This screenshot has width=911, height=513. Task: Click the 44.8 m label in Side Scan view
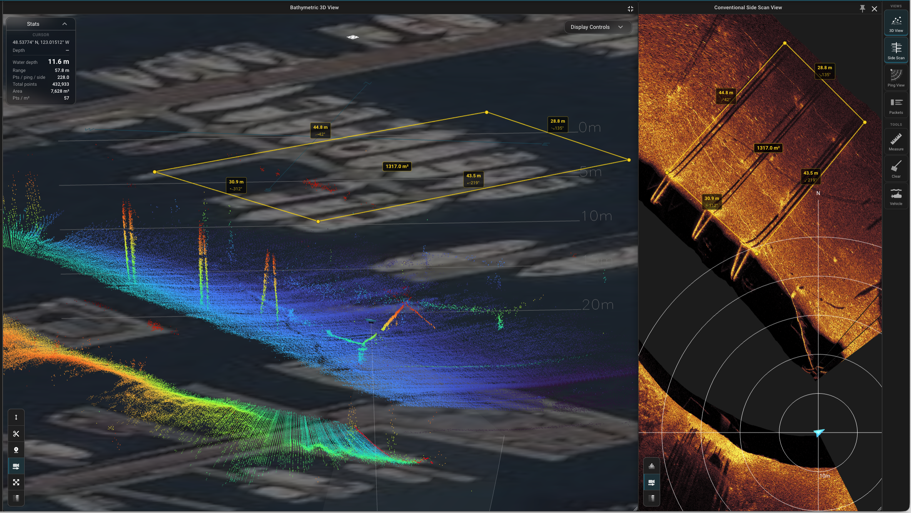pyautogui.click(x=726, y=96)
